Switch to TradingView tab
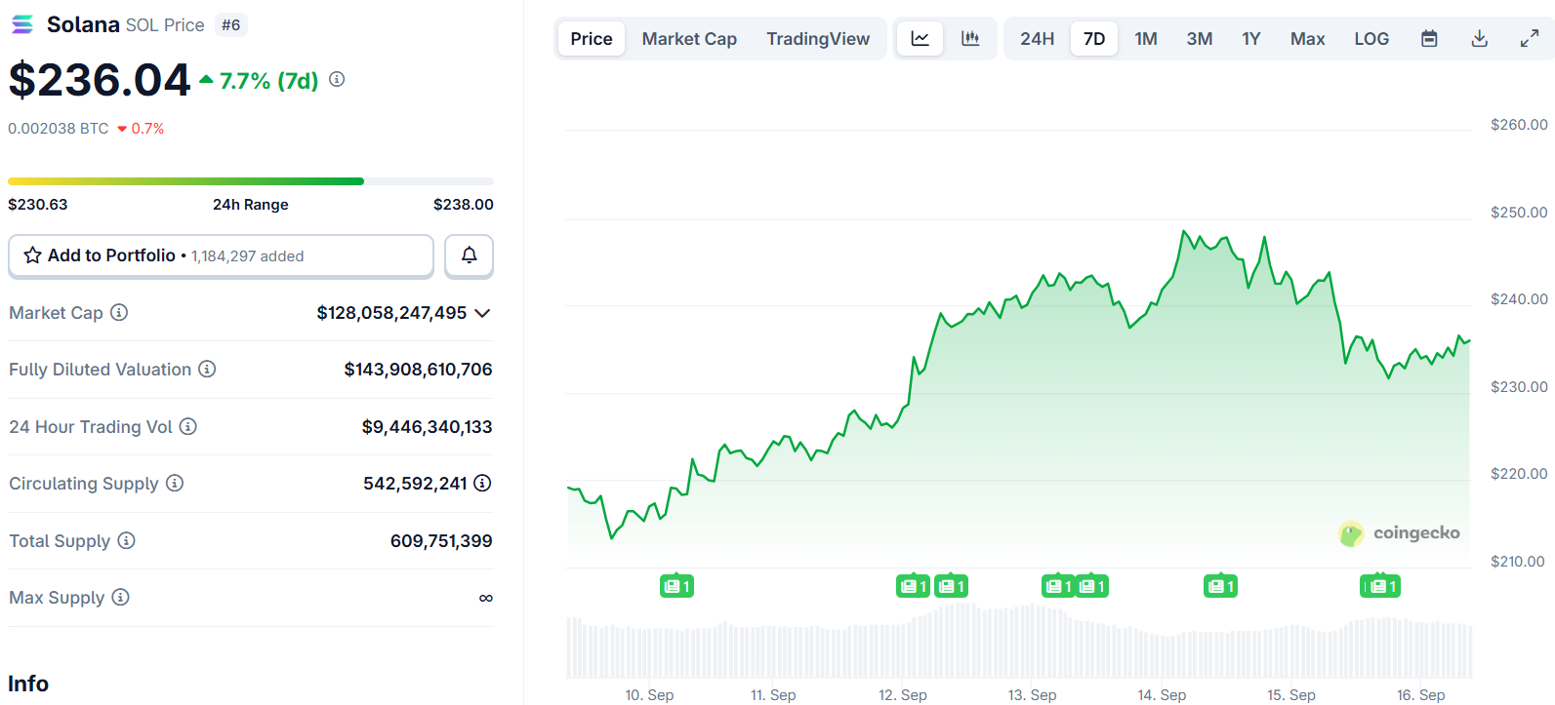 tap(818, 39)
